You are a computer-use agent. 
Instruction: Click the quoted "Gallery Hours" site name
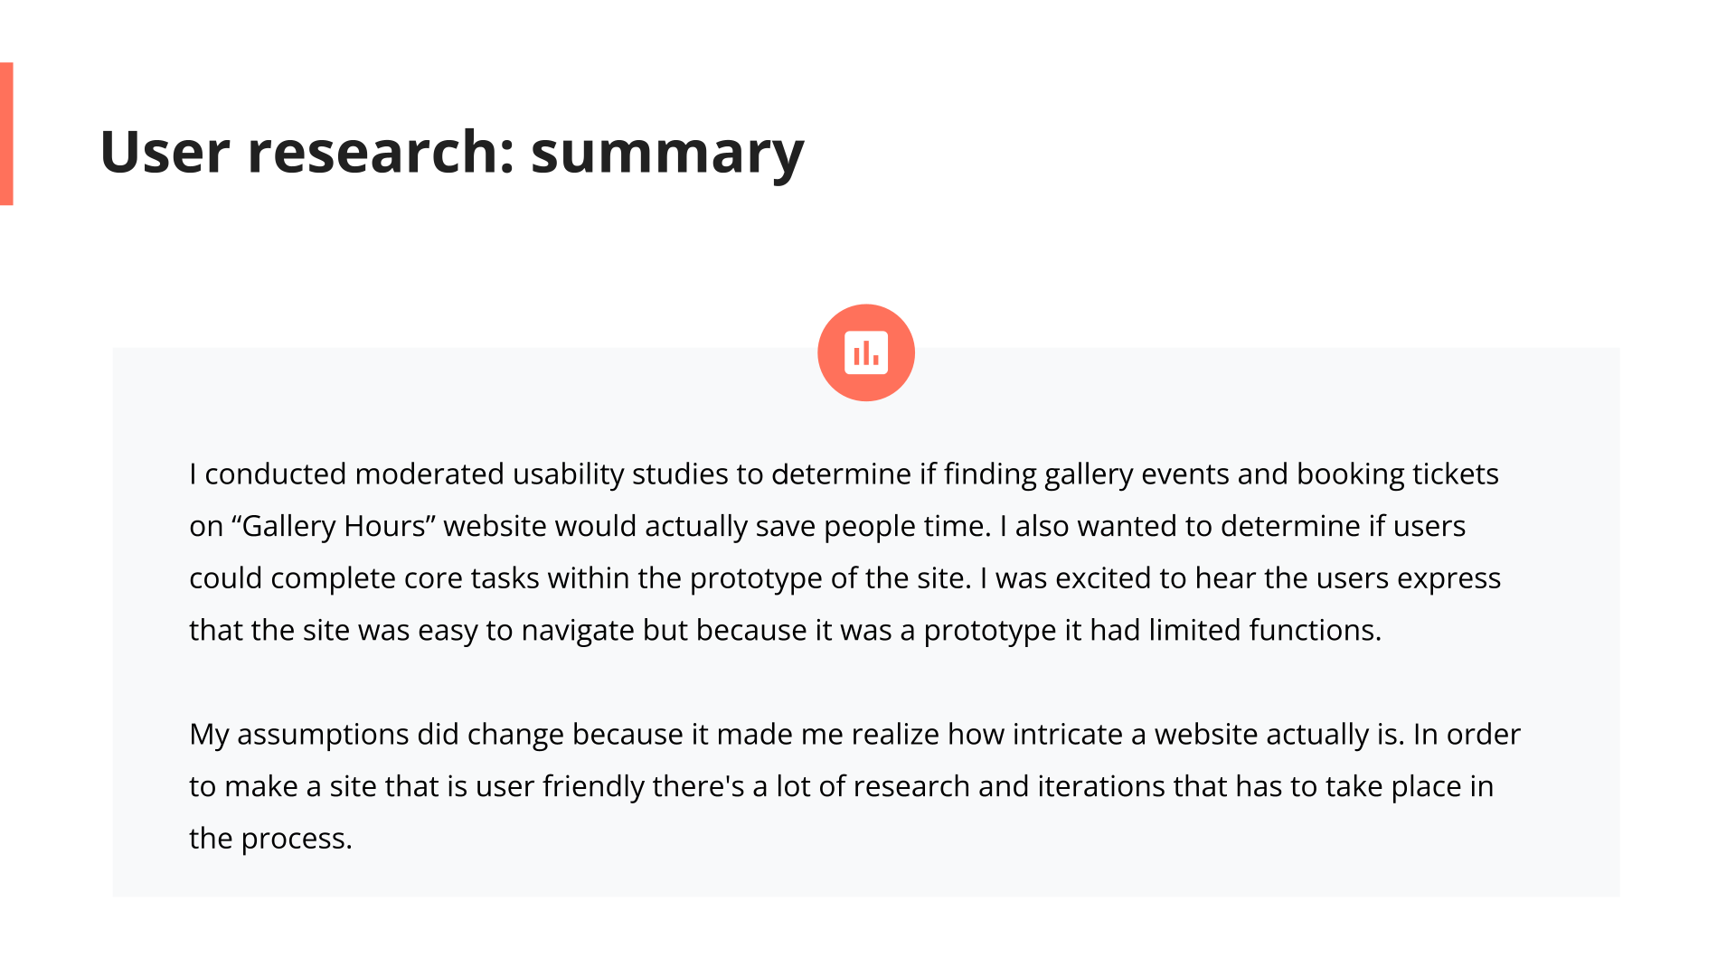point(334,526)
